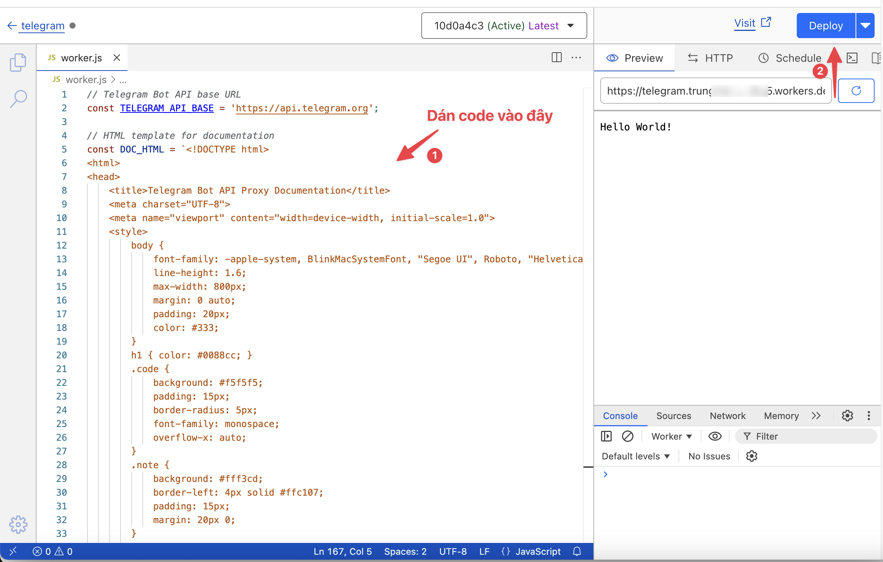This screenshot has width=883, height=562.
Task: Switch to the HTTP tab
Action: tap(710, 58)
